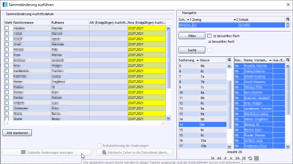Go to next record arrow
Image resolution: width=293 pixels, height=164 pixels.
[231, 158]
